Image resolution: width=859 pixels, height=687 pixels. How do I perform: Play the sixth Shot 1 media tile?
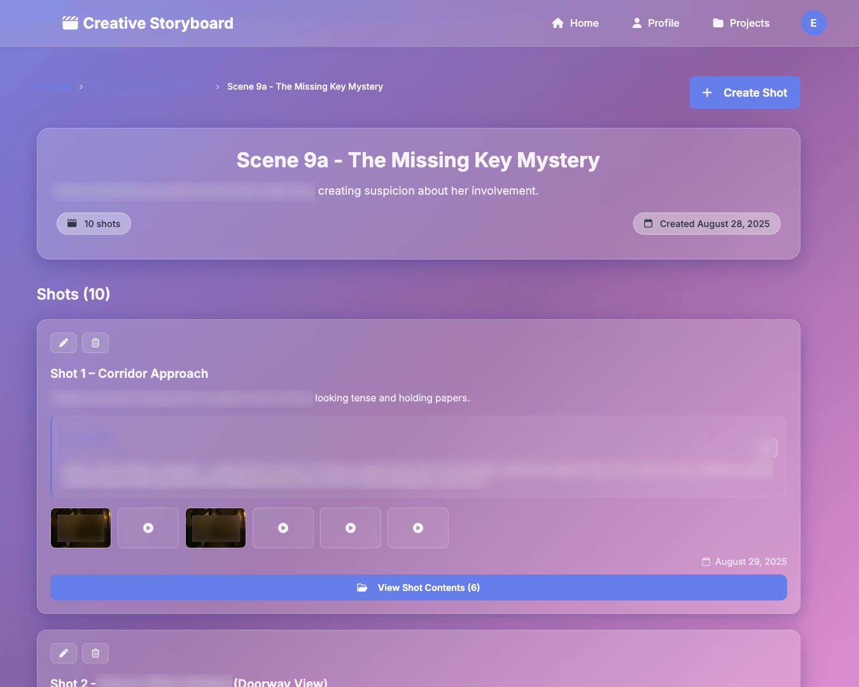(418, 528)
